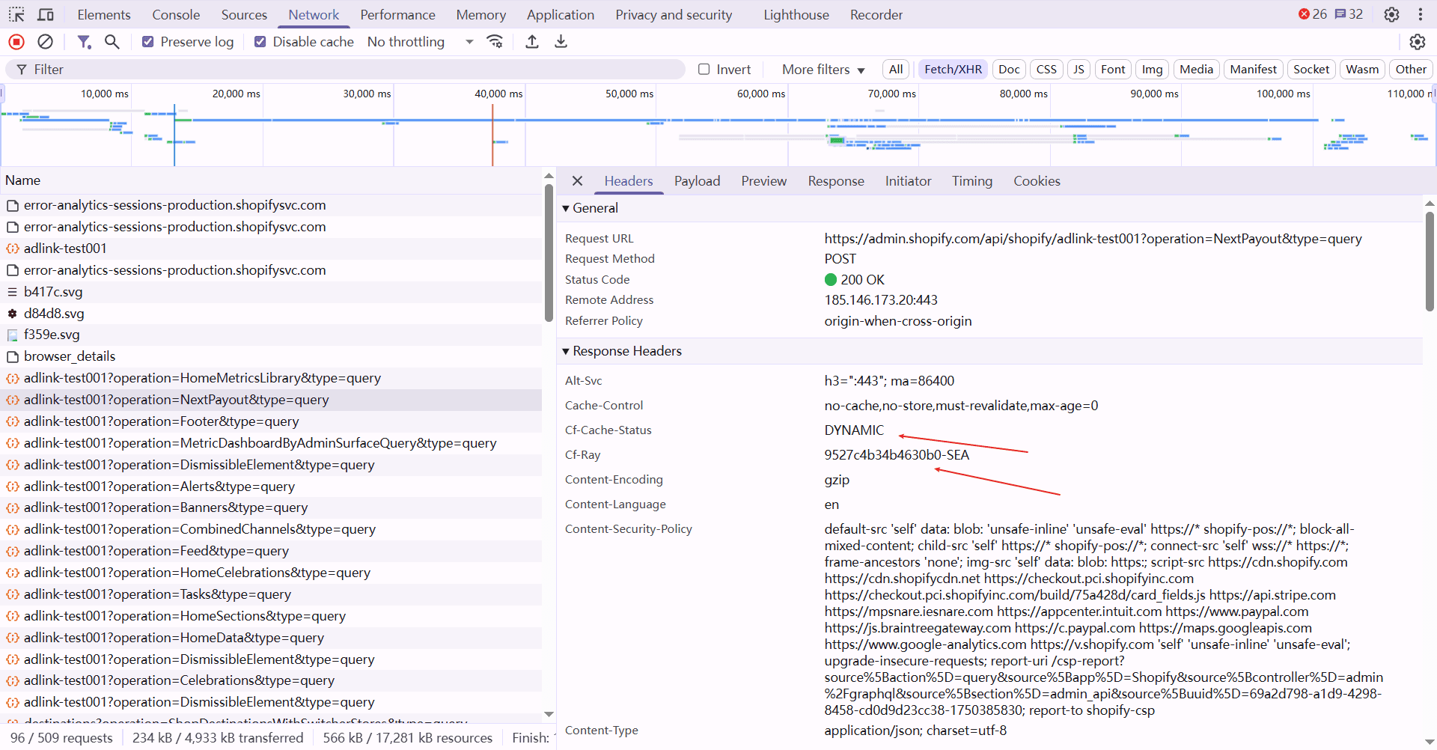Open the No throttling dropdown
Screen dimensions: 1437x750
(420, 42)
